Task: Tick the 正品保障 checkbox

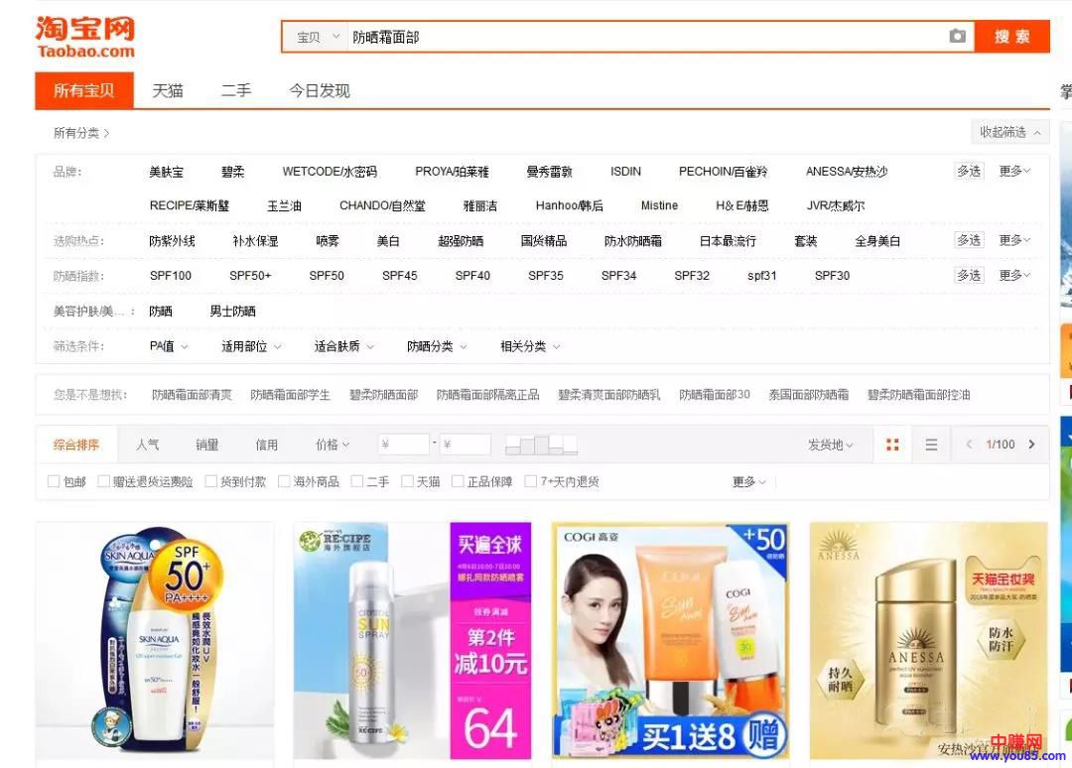Action: coord(458,482)
